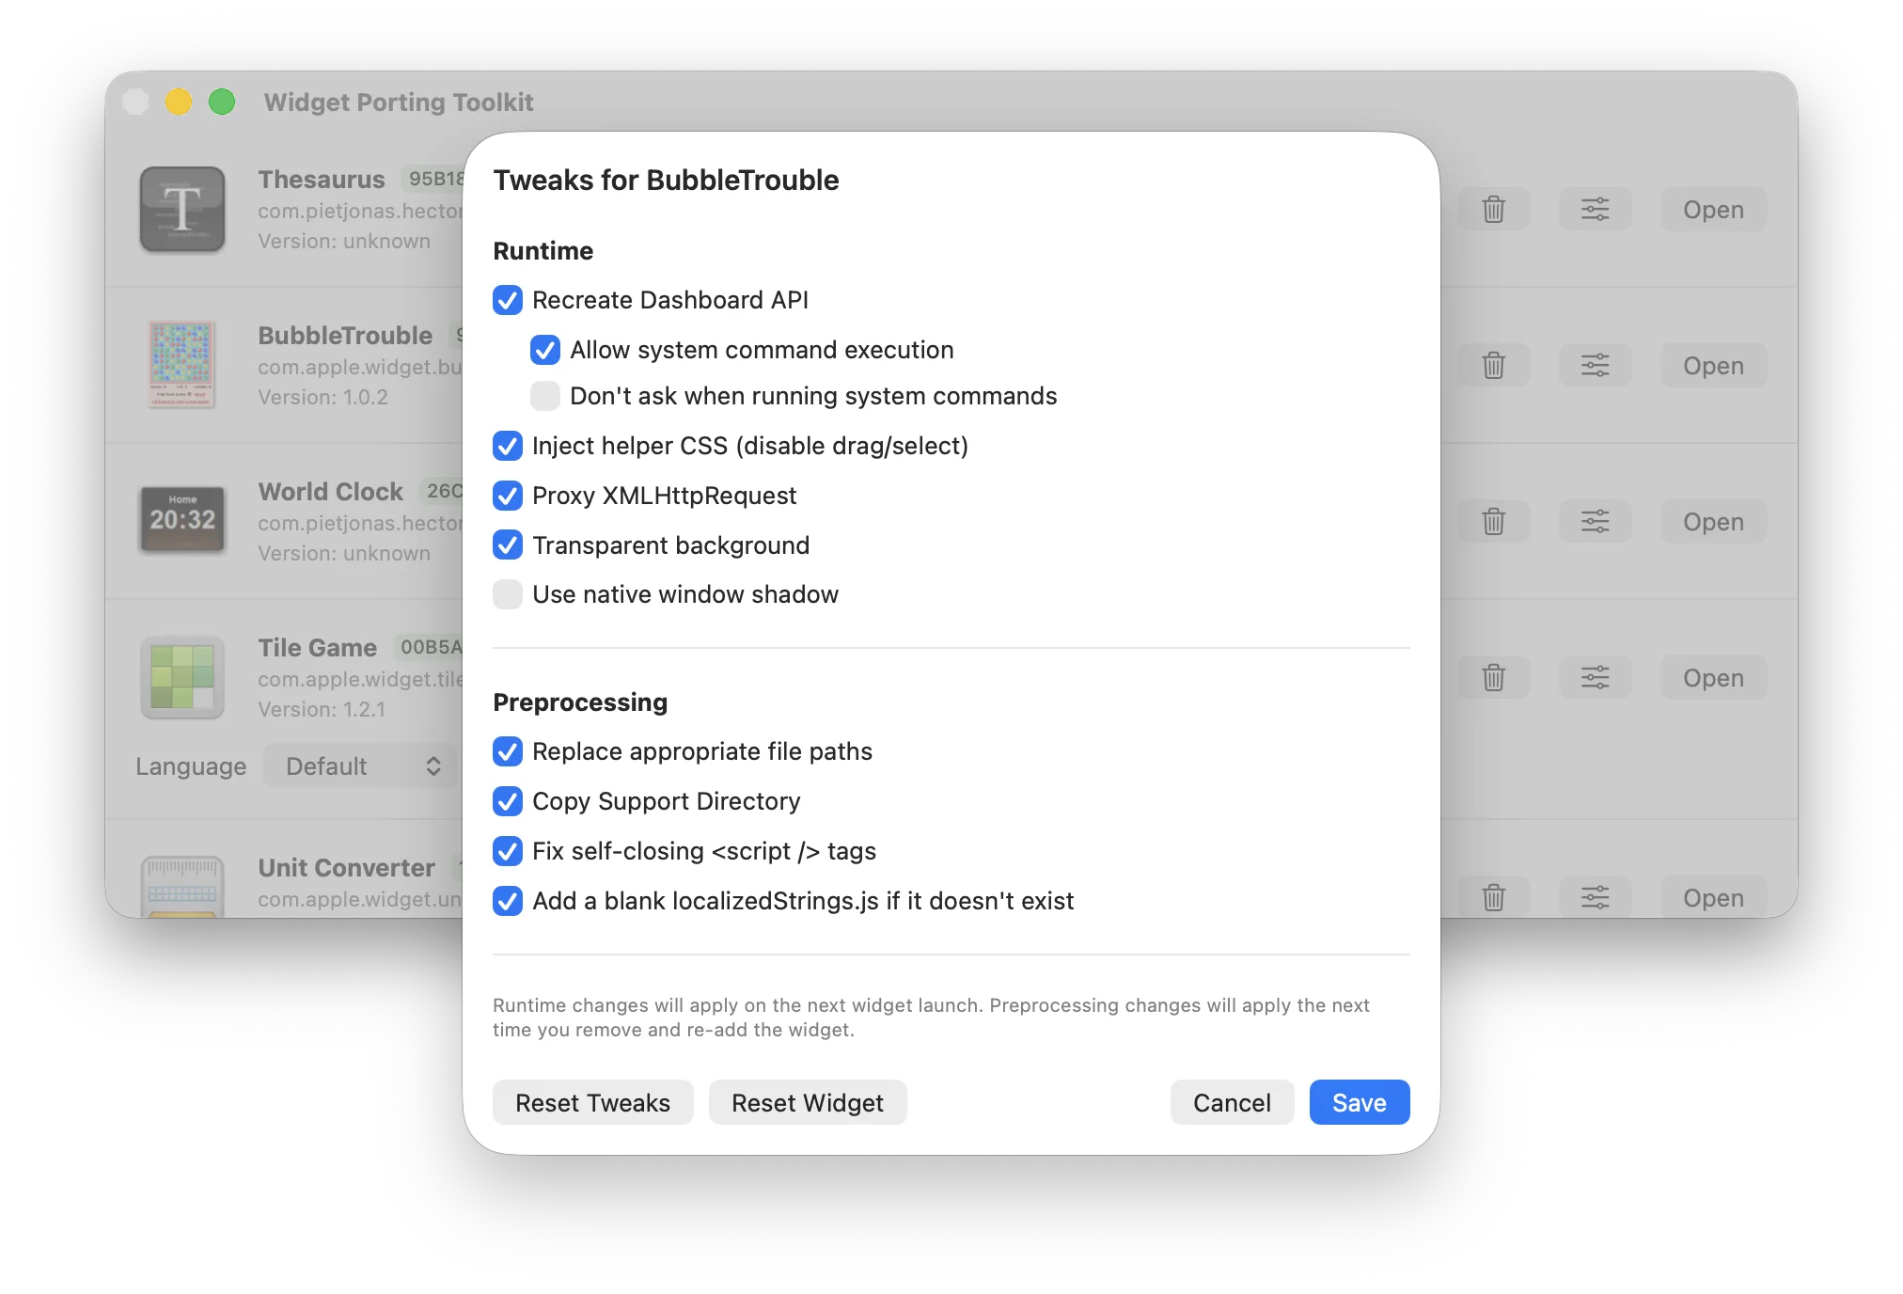
Task: Toggle Copy Support Directory checkbox
Action: coord(508,801)
